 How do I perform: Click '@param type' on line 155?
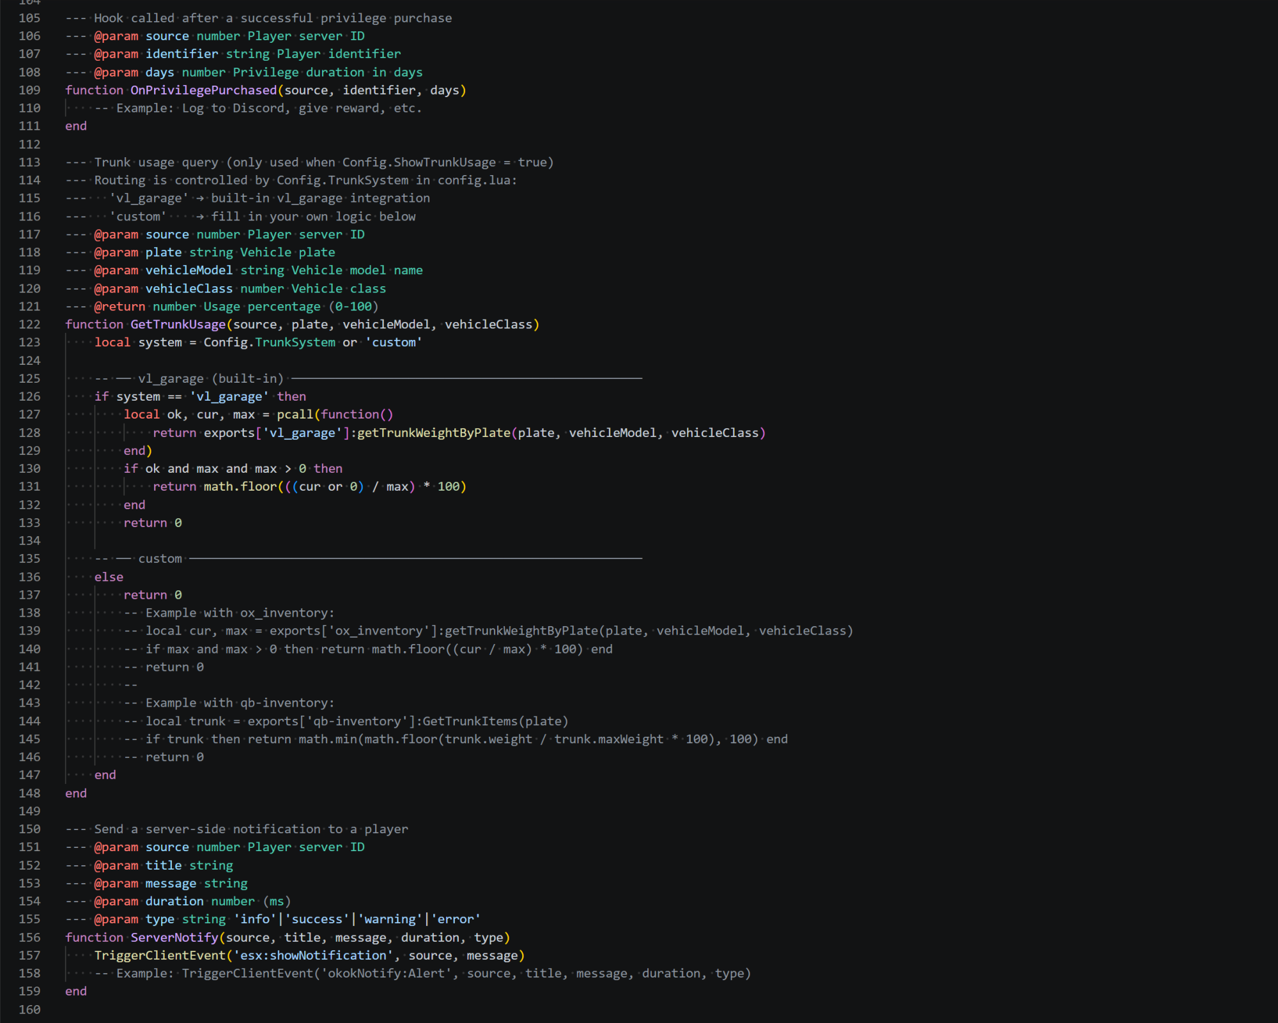coord(134,919)
